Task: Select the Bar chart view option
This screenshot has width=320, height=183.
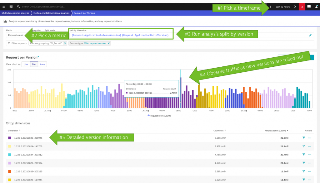Action: click(x=34, y=64)
